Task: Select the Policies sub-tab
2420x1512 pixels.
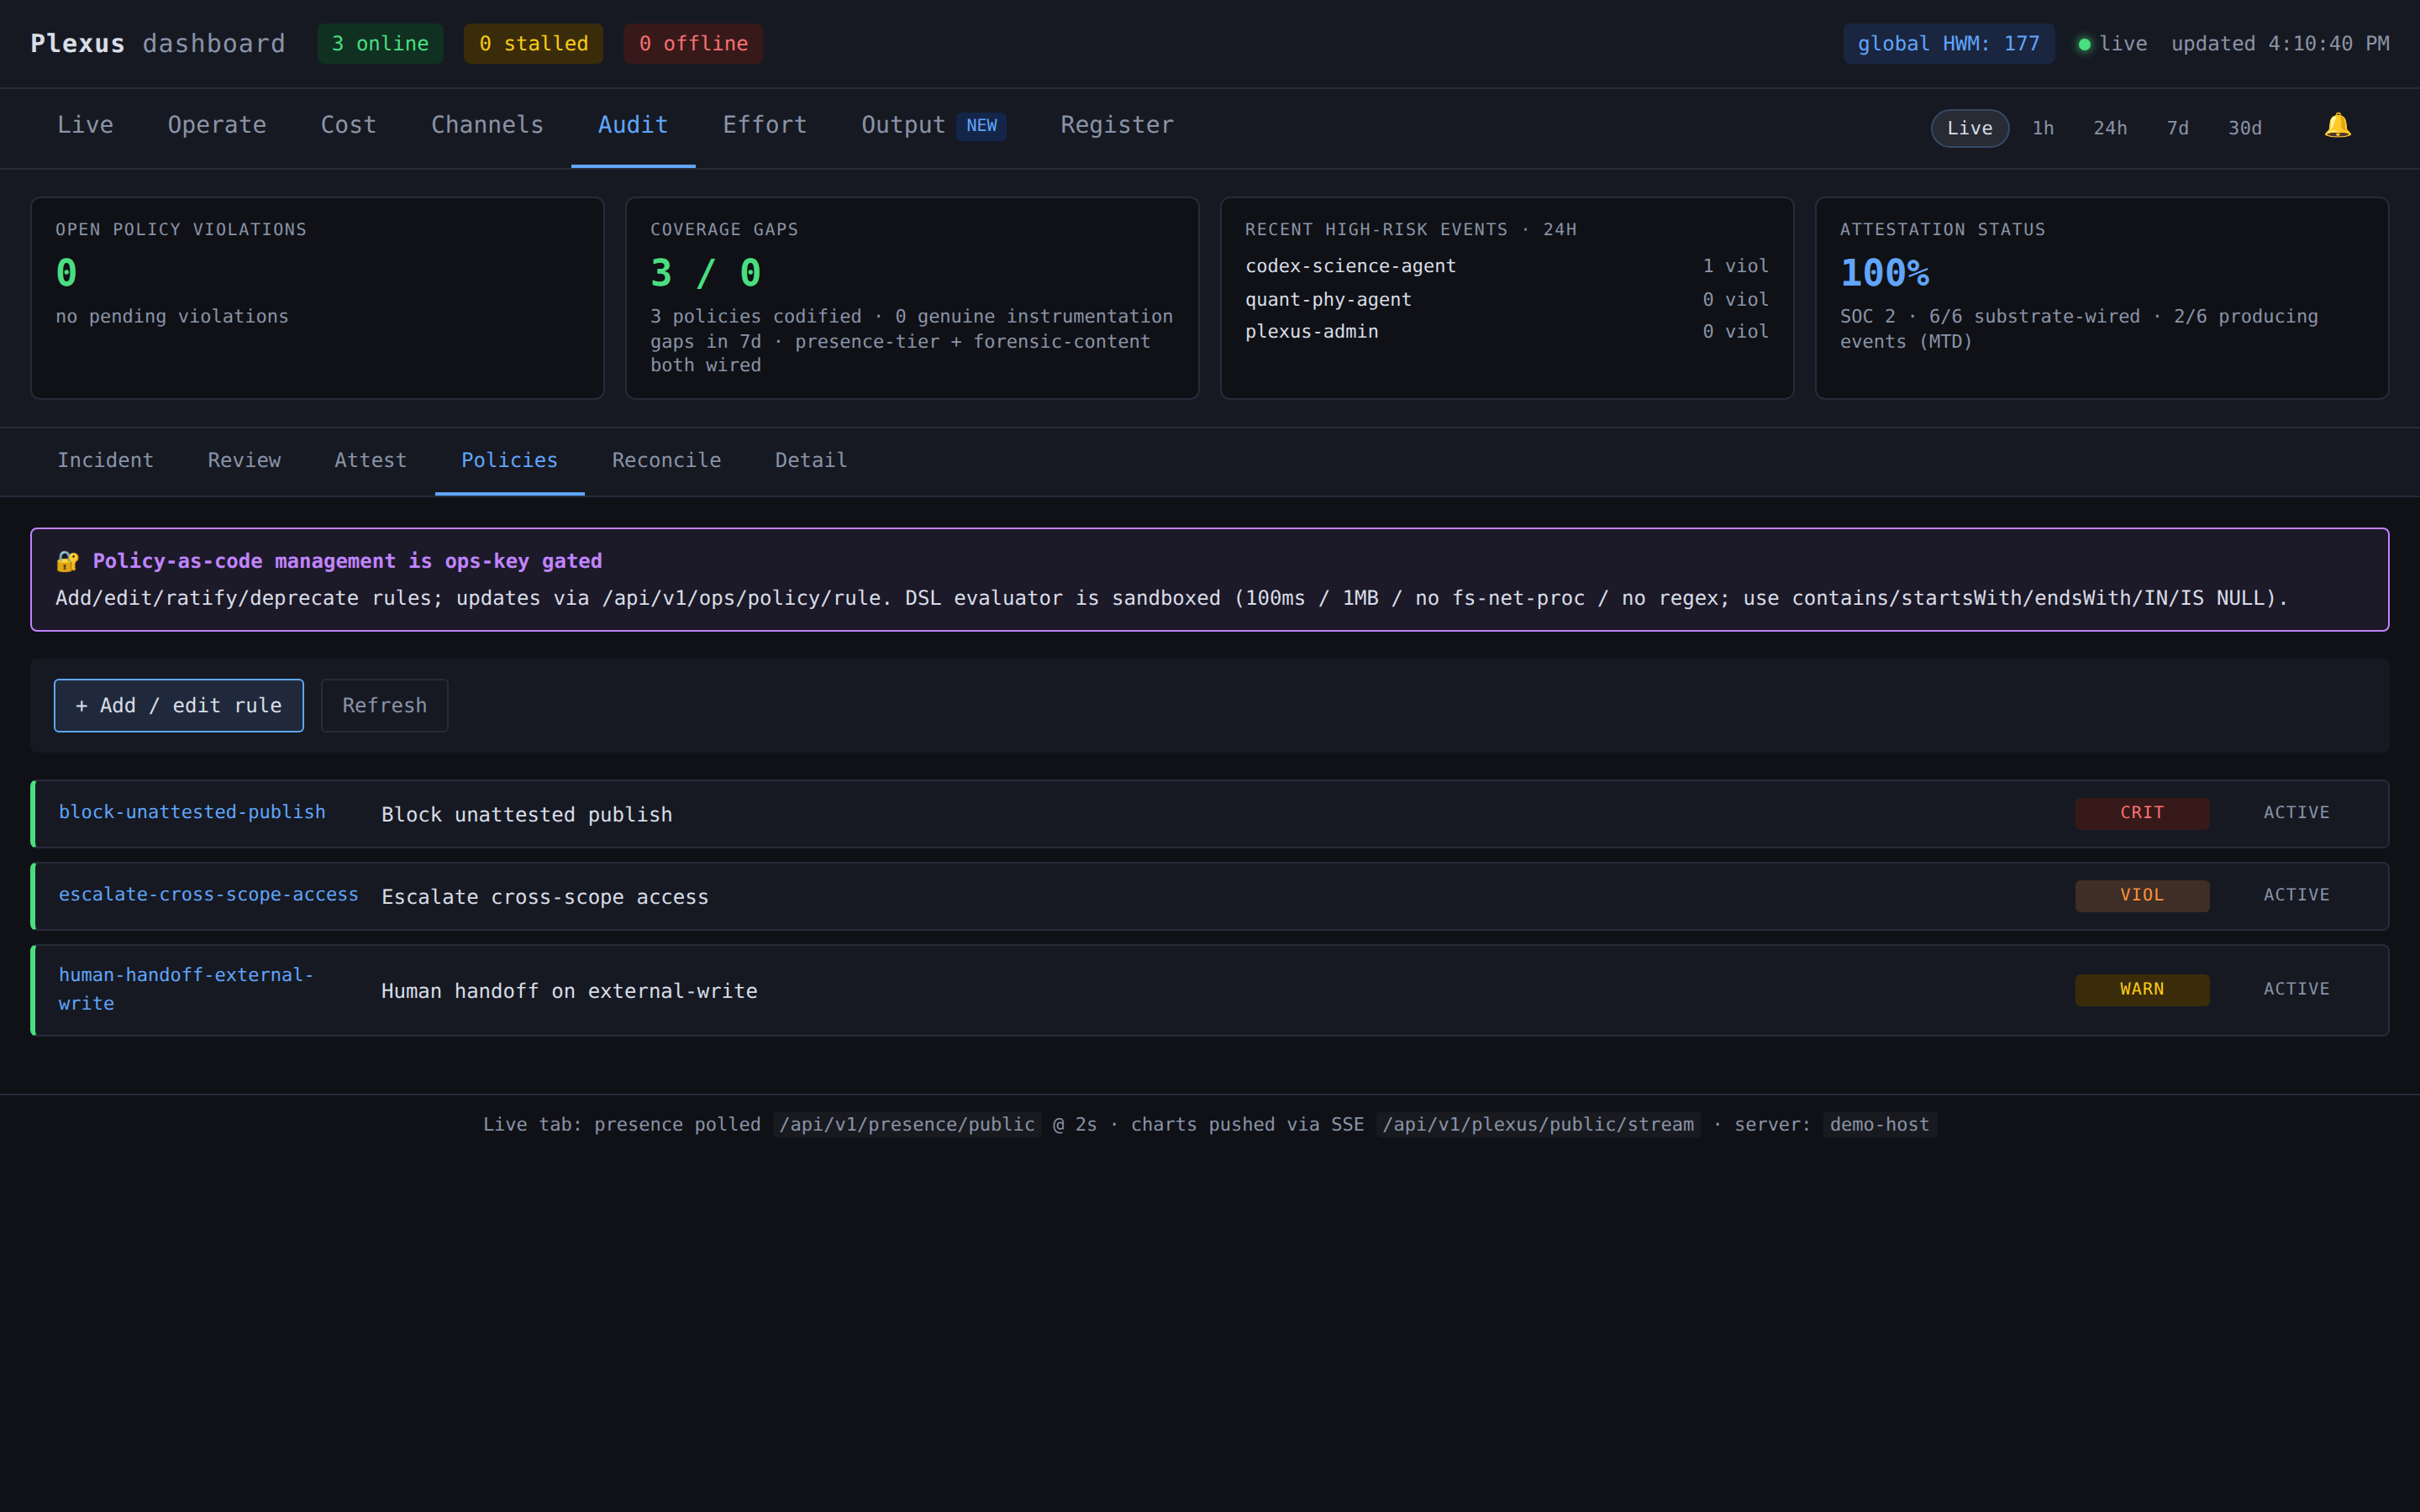Action: click(x=509, y=460)
